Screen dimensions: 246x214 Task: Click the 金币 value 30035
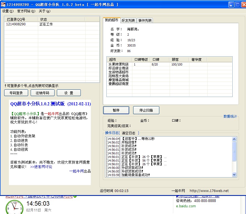[x=131, y=45]
